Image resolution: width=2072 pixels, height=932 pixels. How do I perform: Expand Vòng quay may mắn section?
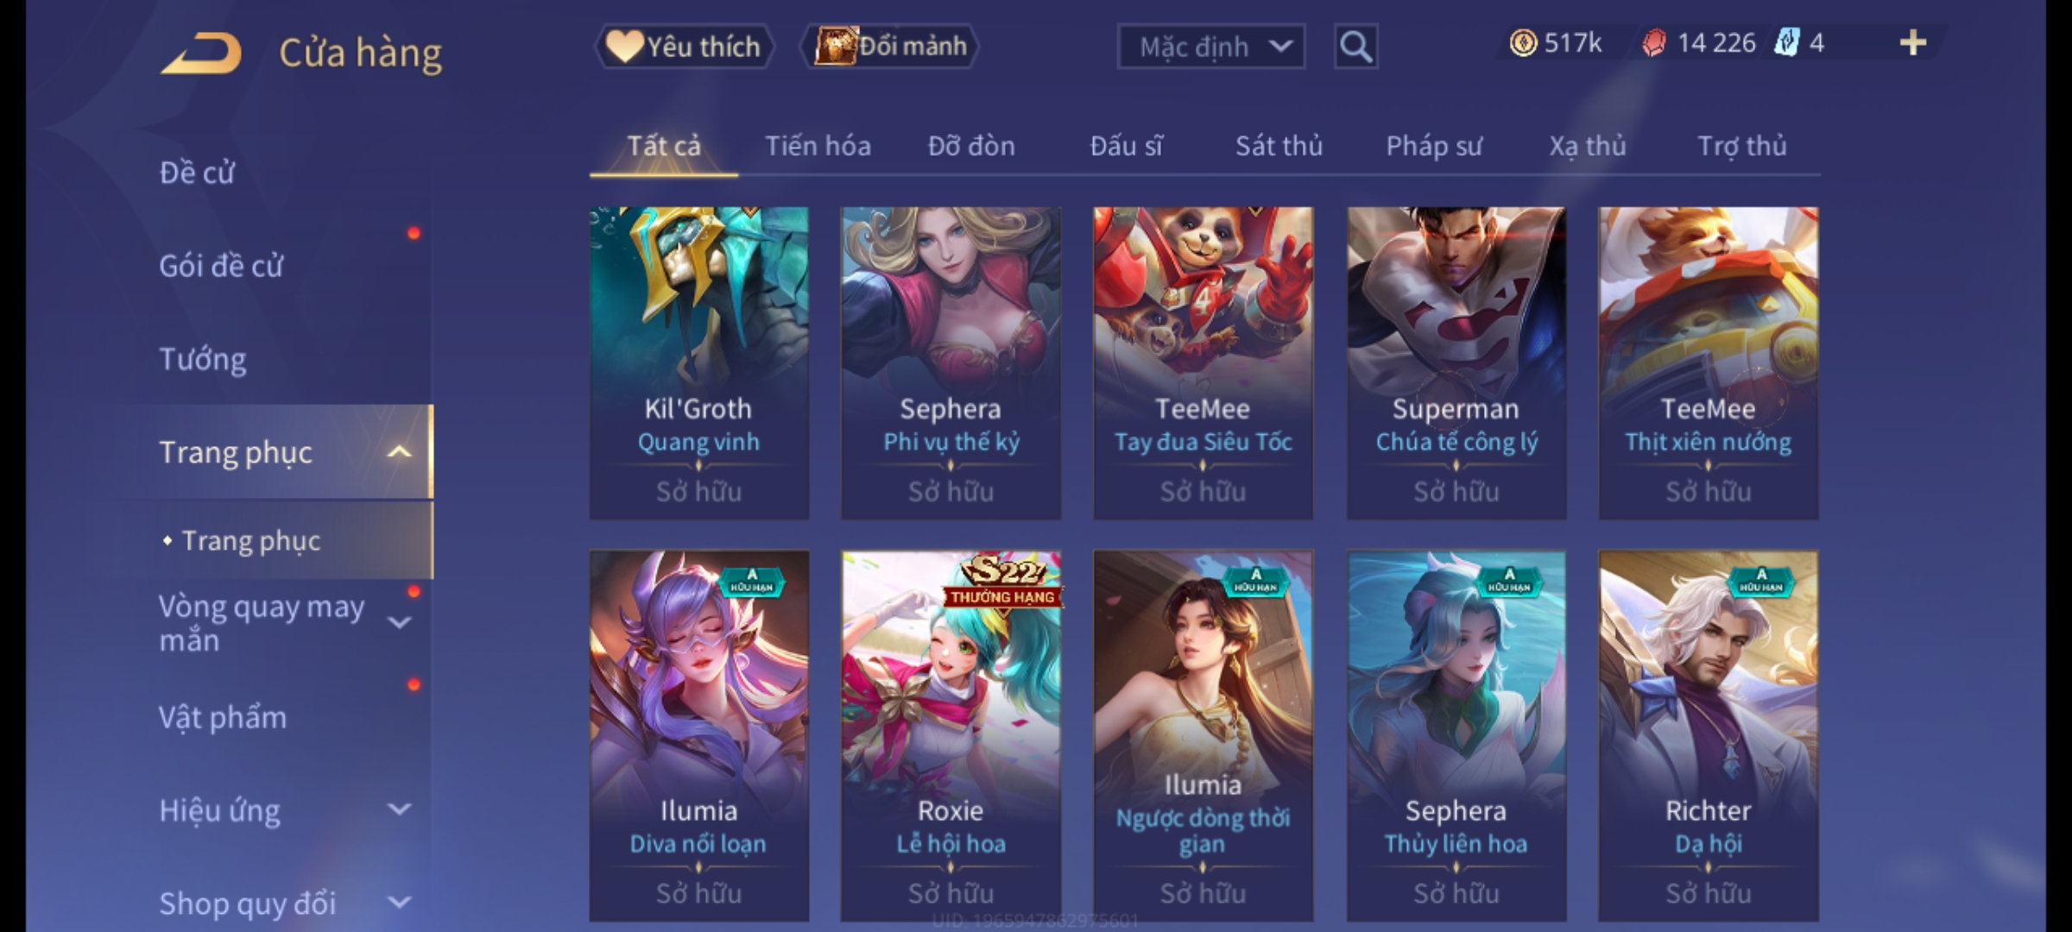[399, 622]
